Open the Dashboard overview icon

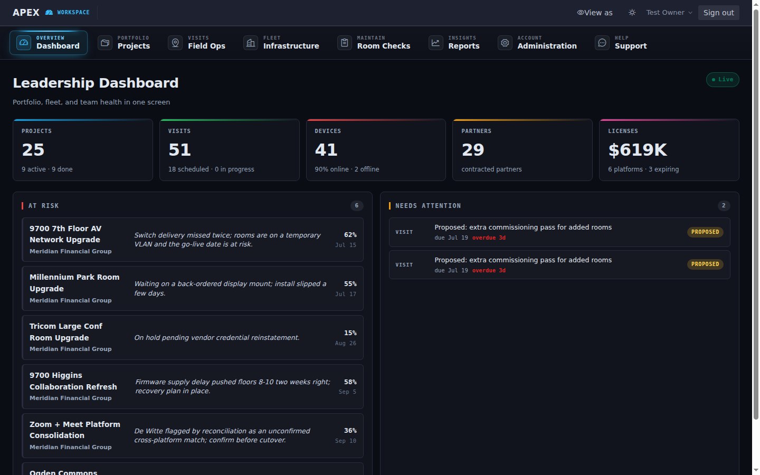pos(24,43)
